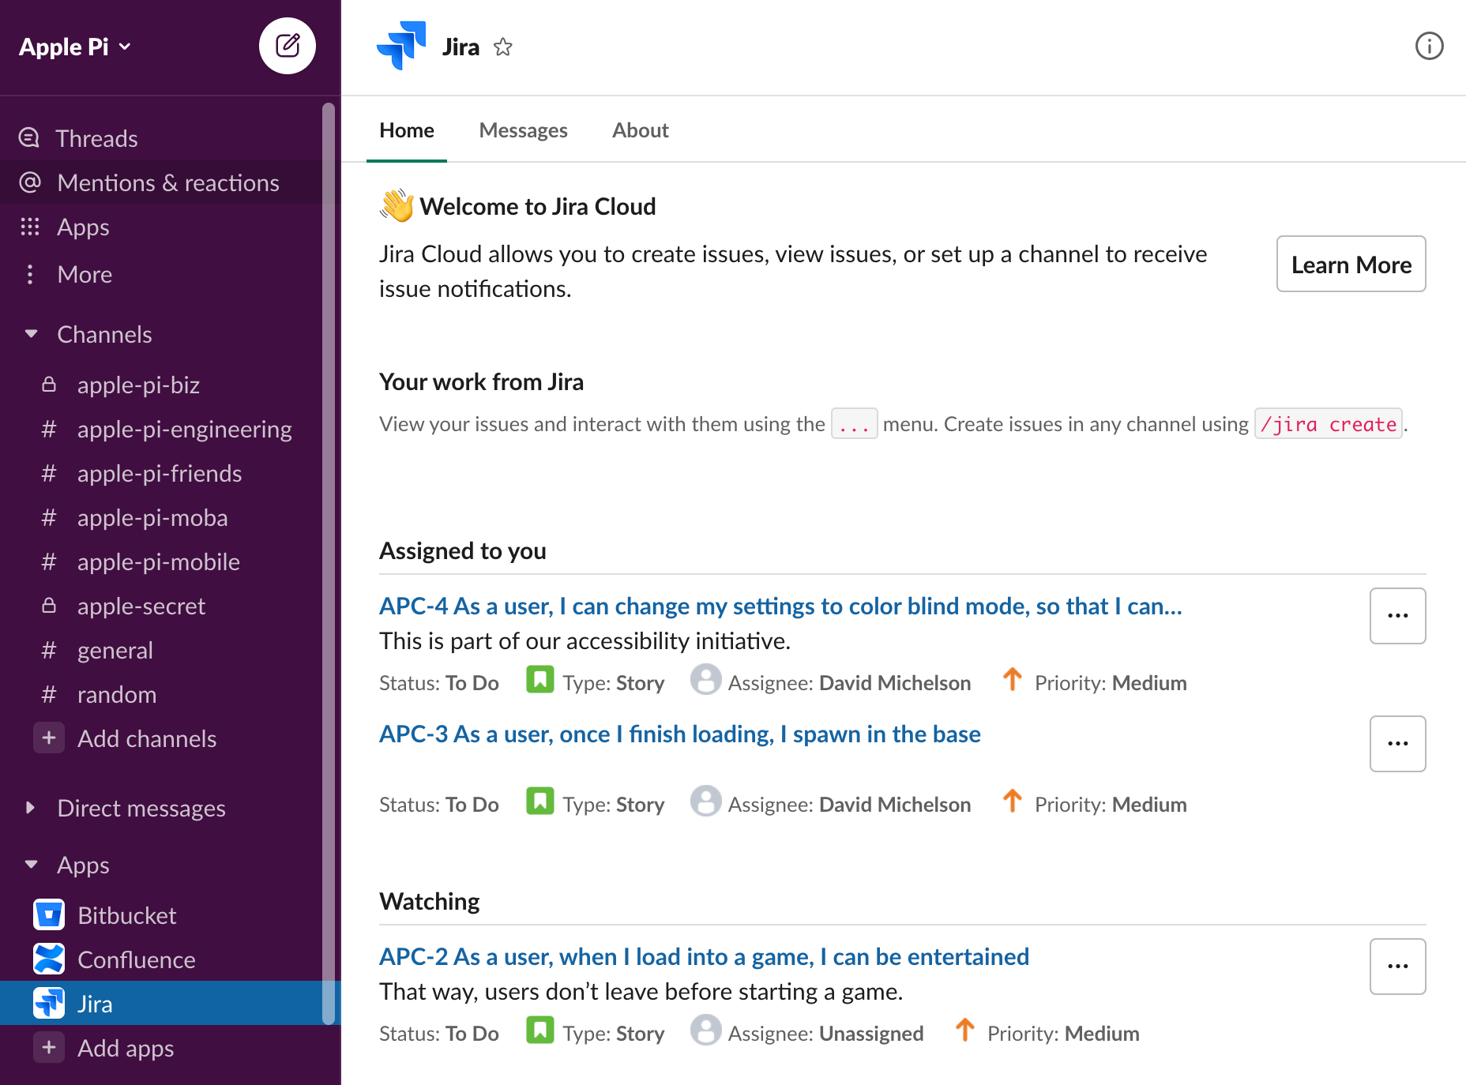
Task: Click Story type icon on APC-3
Action: pyautogui.click(x=540, y=801)
